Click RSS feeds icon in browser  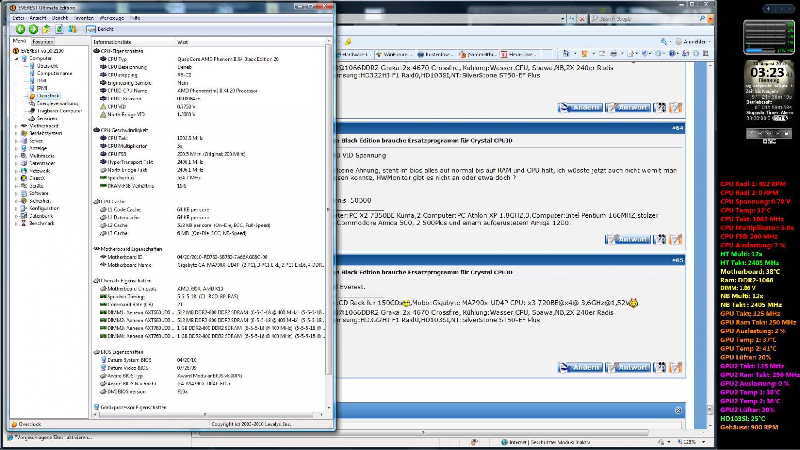584,53
